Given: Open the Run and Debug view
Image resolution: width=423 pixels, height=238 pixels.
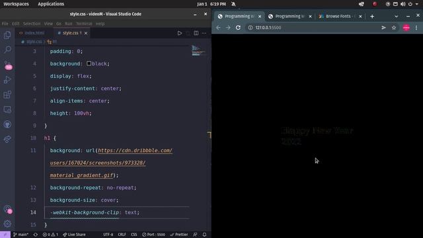Looking at the screenshot, I should click(x=7, y=79).
